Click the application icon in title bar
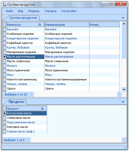 (x=5, y=5)
